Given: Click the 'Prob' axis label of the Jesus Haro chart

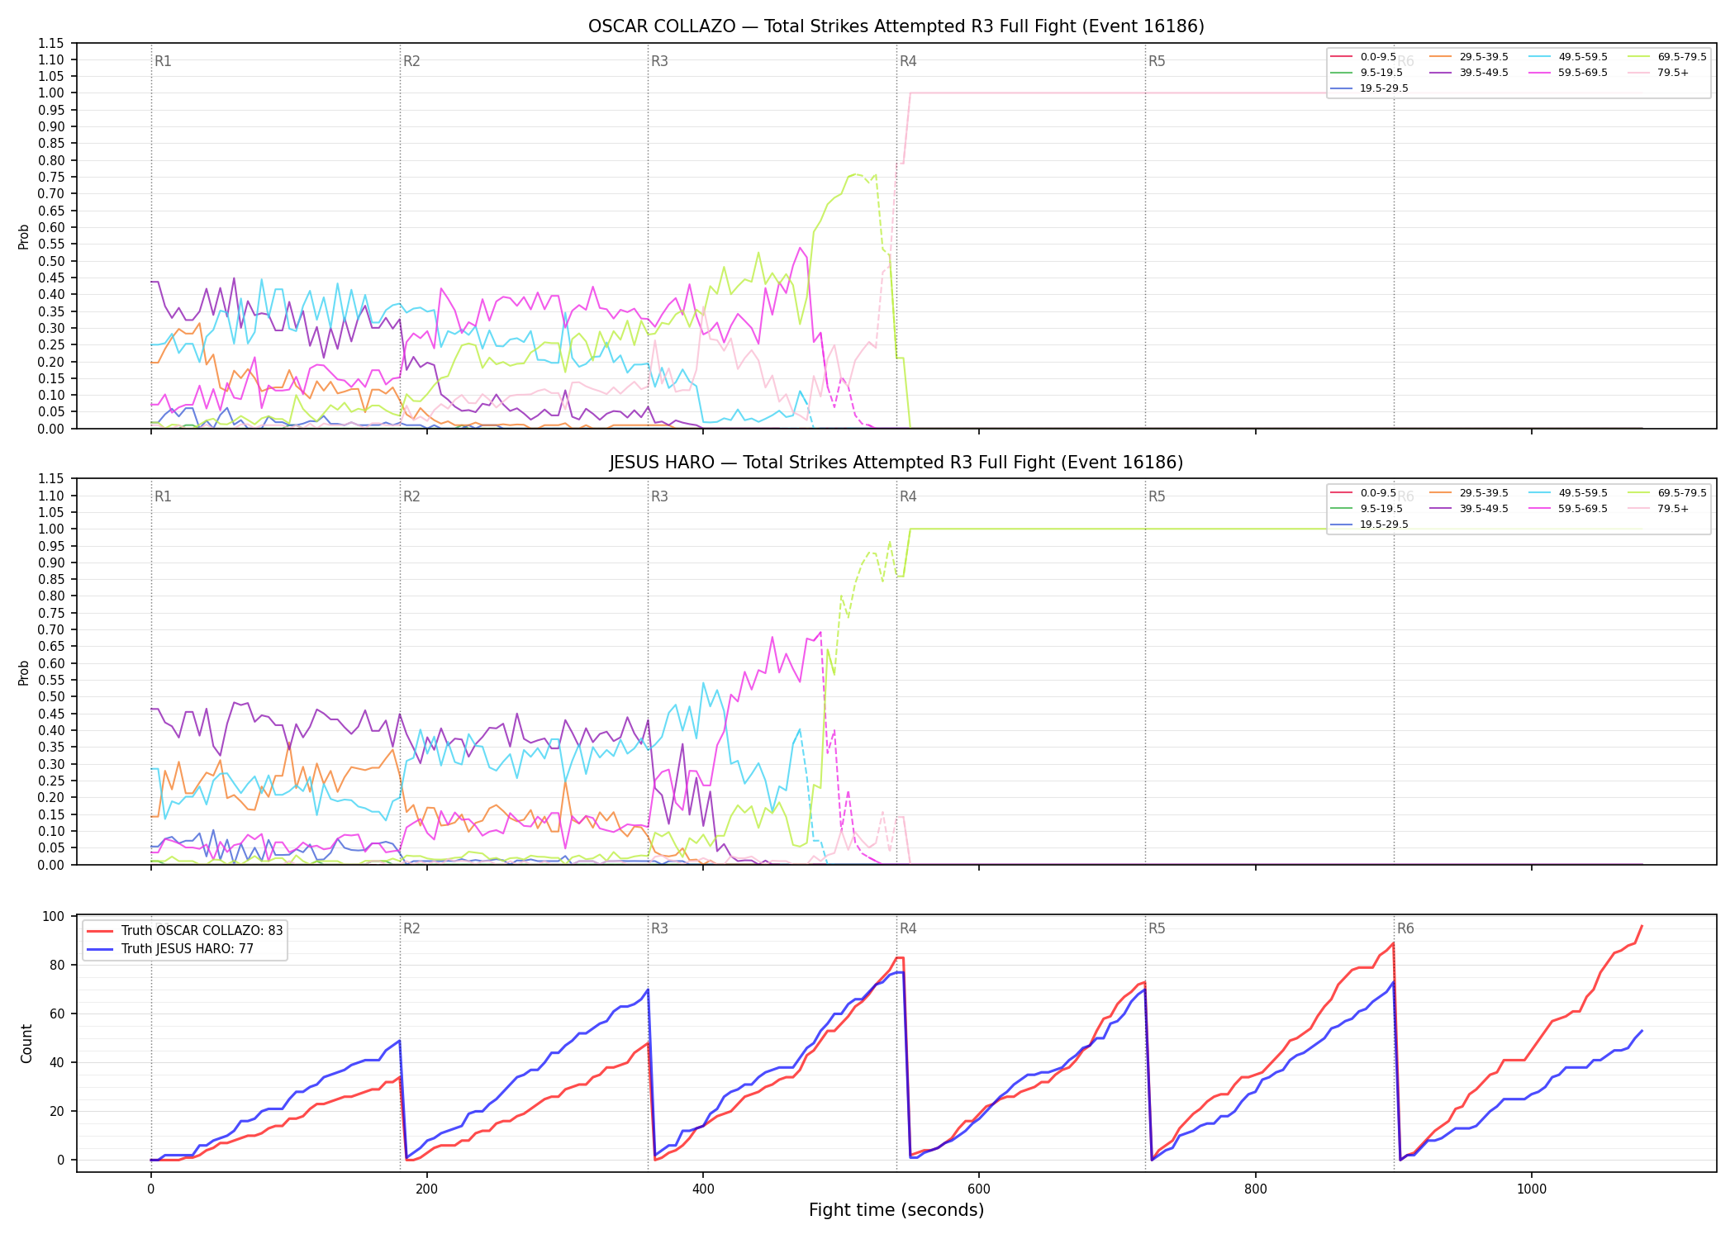Looking at the screenshot, I should coord(24,672).
